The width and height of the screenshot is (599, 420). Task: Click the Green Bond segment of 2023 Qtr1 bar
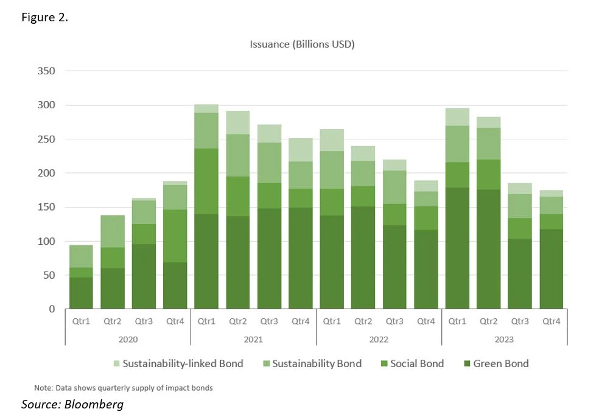457,248
